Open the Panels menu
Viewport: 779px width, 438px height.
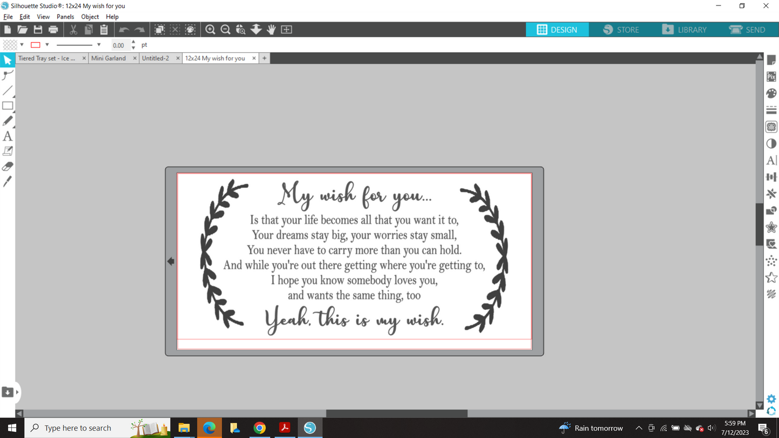[x=65, y=17]
